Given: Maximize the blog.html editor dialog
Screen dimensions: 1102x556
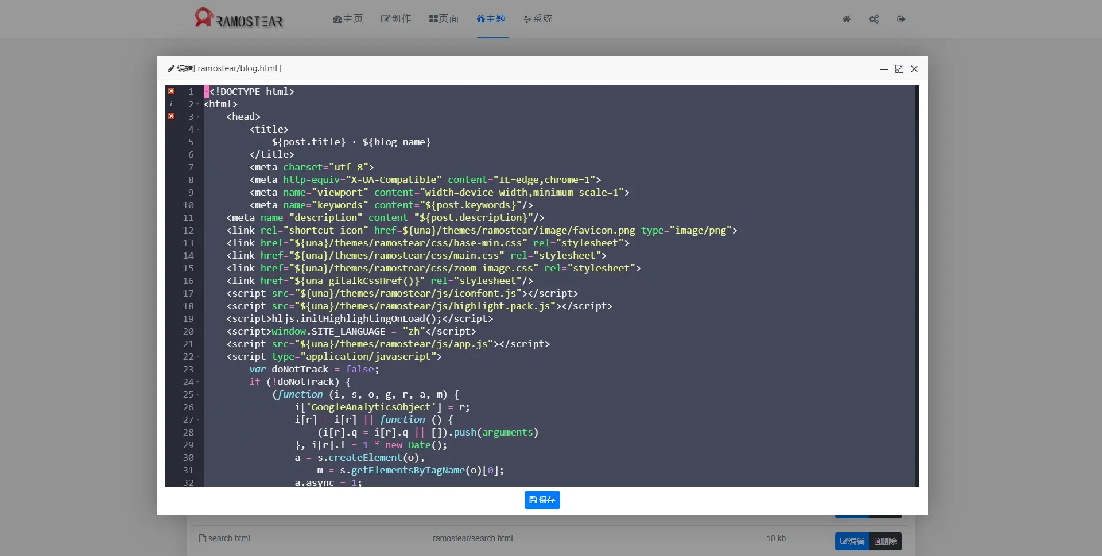Looking at the screenshot, I should [899, 69].
